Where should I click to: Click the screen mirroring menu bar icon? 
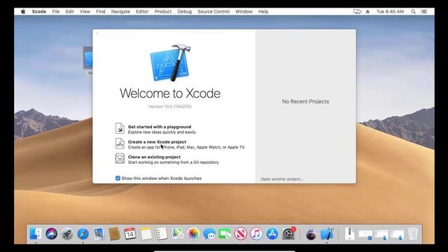(357, 11)
